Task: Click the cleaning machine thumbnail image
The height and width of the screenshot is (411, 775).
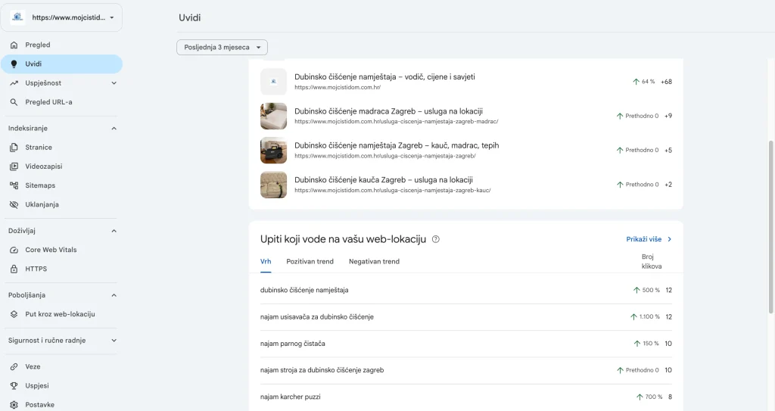Action: [273, 150]
